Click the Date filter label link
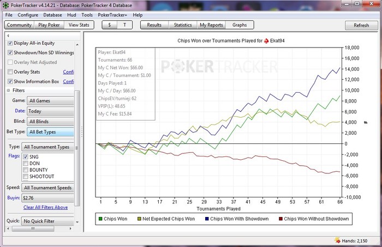The image size is (382, 247). coord(20,111)
